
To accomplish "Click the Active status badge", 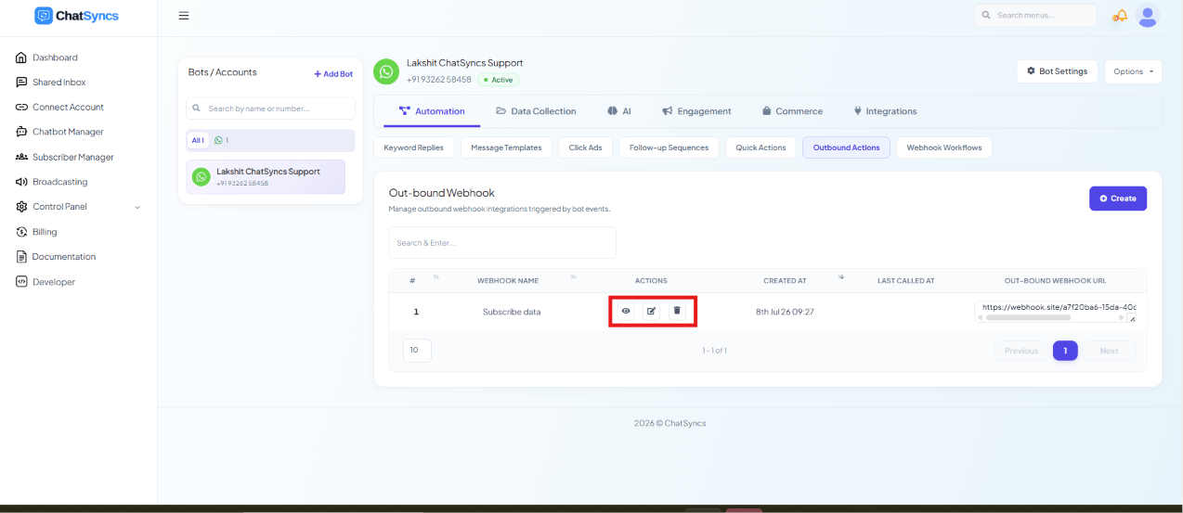I will [x=499, y=80].
